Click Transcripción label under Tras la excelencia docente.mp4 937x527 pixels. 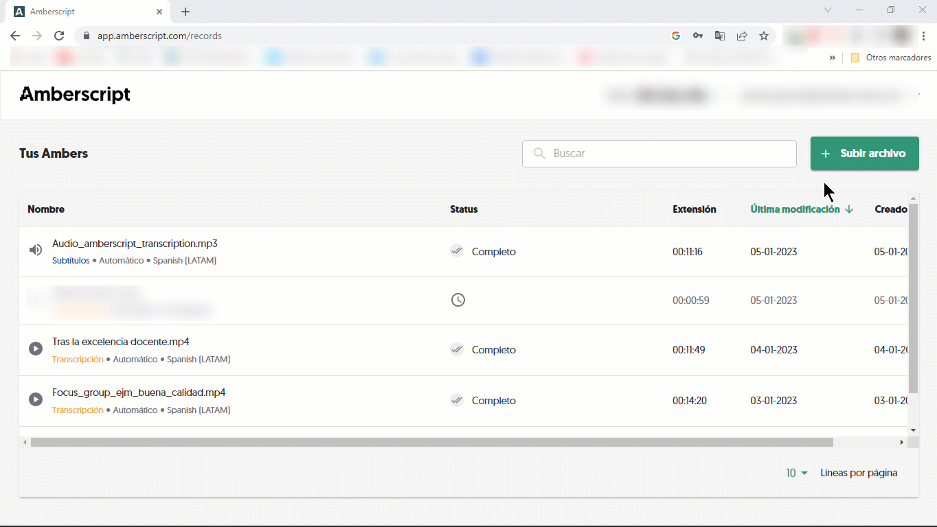(x=78, y=360)
